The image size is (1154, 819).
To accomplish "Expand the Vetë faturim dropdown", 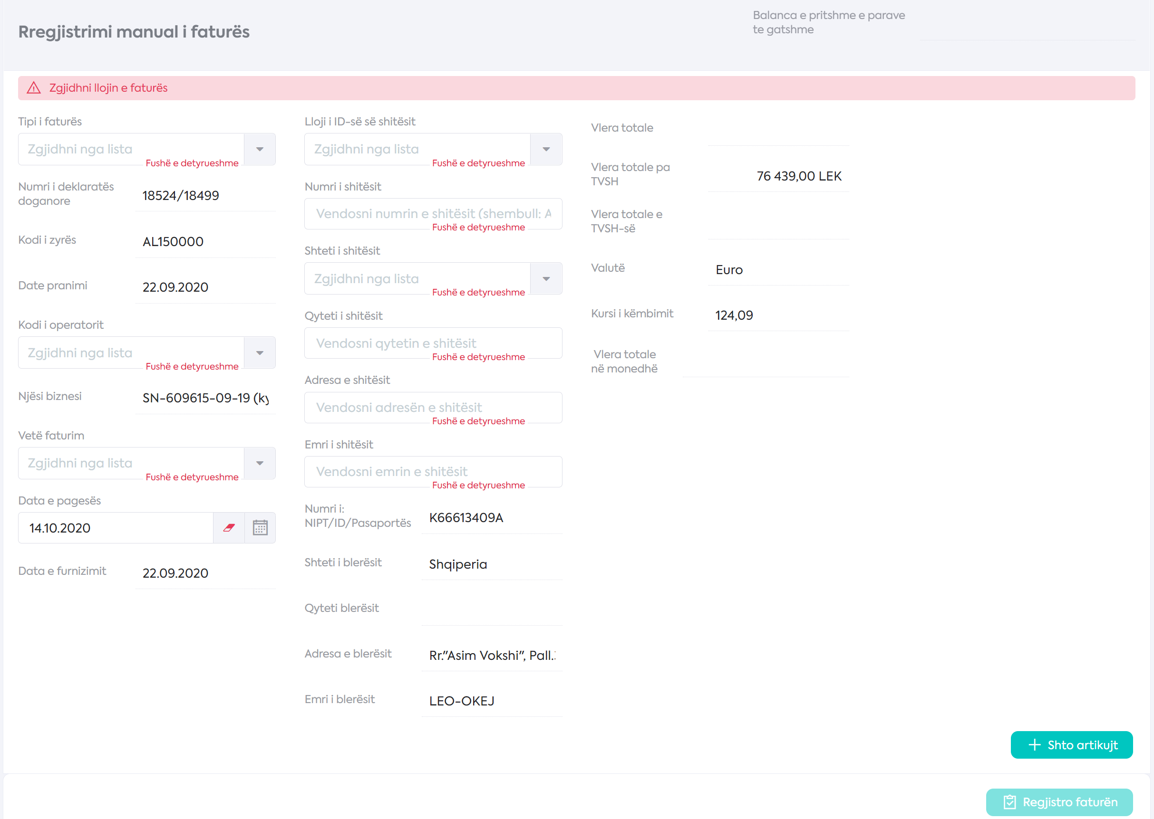I will click(260, 463).
